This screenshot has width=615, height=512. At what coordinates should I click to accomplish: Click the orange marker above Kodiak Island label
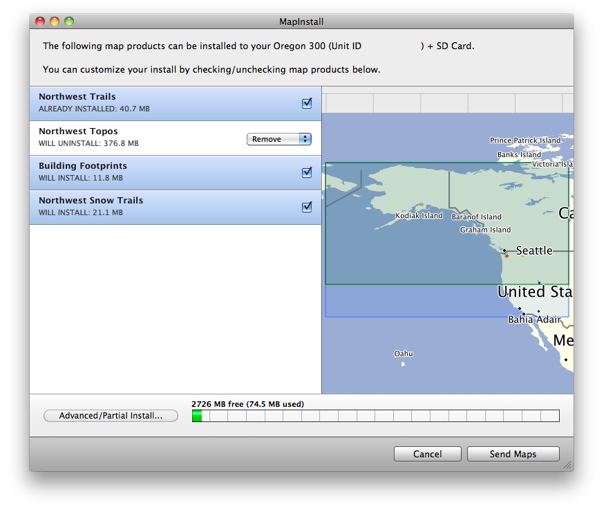point(421,205)
